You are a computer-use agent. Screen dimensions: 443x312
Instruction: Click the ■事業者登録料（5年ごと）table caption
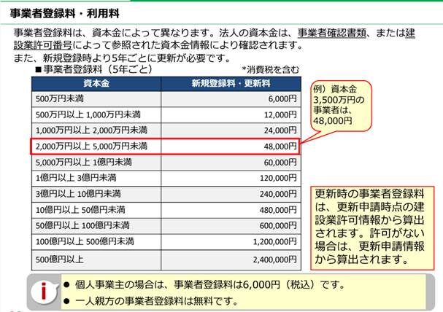click(x=93, y=69)
